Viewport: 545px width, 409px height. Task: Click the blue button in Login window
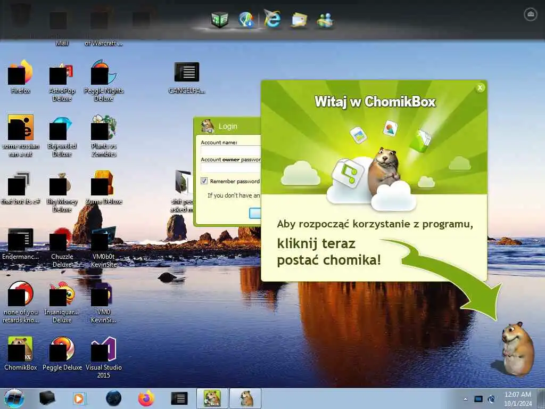255,213
